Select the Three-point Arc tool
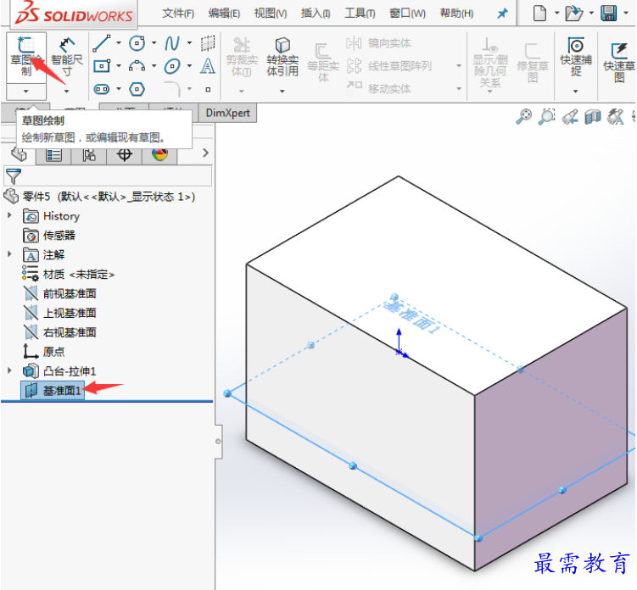637x590 pixels. tap(137, 66)
